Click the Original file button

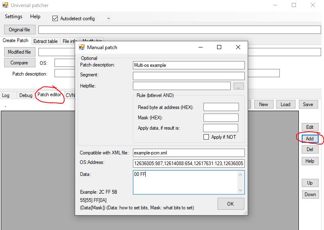coord(20,30)
